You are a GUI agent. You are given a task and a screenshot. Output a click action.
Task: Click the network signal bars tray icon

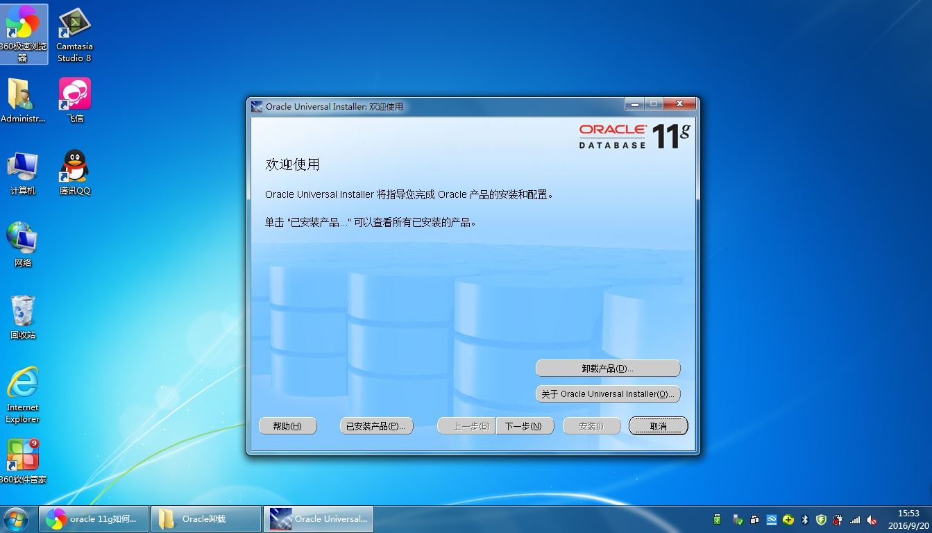855,520
